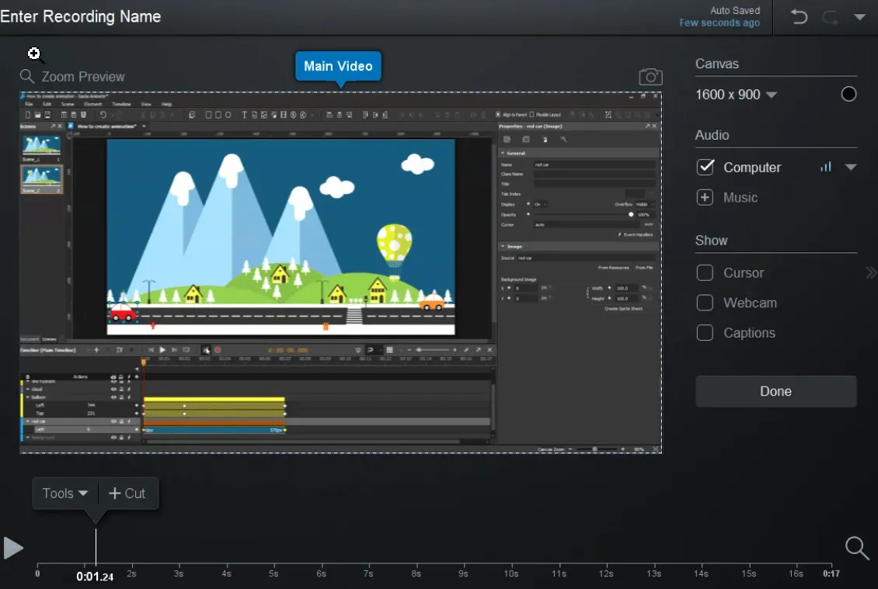The width and height of the screenshot is (878, 589).
Task: Enable the Cursor show checkbox
Action: (705, 273)
